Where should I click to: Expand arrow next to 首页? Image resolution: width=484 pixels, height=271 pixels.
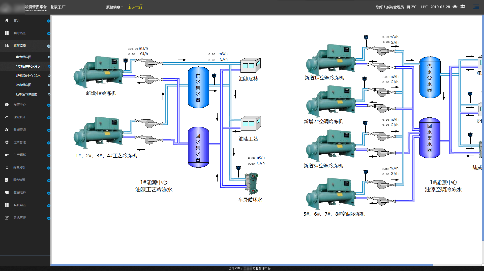[x=49, y=21]
